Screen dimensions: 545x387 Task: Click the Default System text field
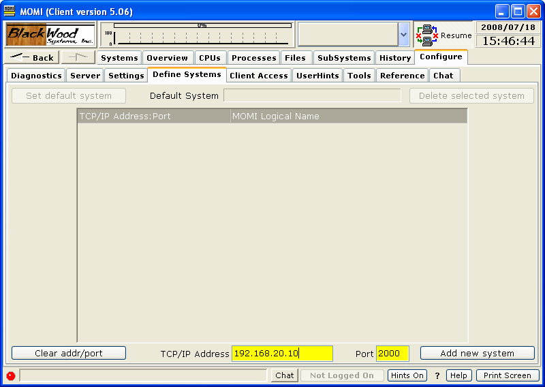pyautogui.click(x=312, y=95)
